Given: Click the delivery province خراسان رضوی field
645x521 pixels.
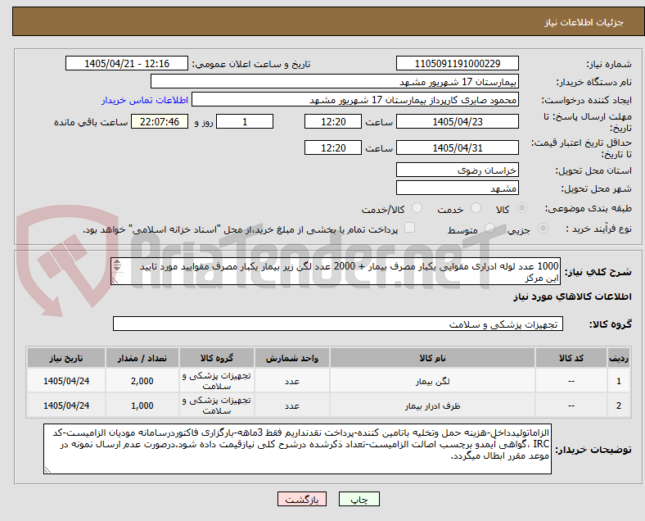Looking at the screenshot, I should [458, 170].
